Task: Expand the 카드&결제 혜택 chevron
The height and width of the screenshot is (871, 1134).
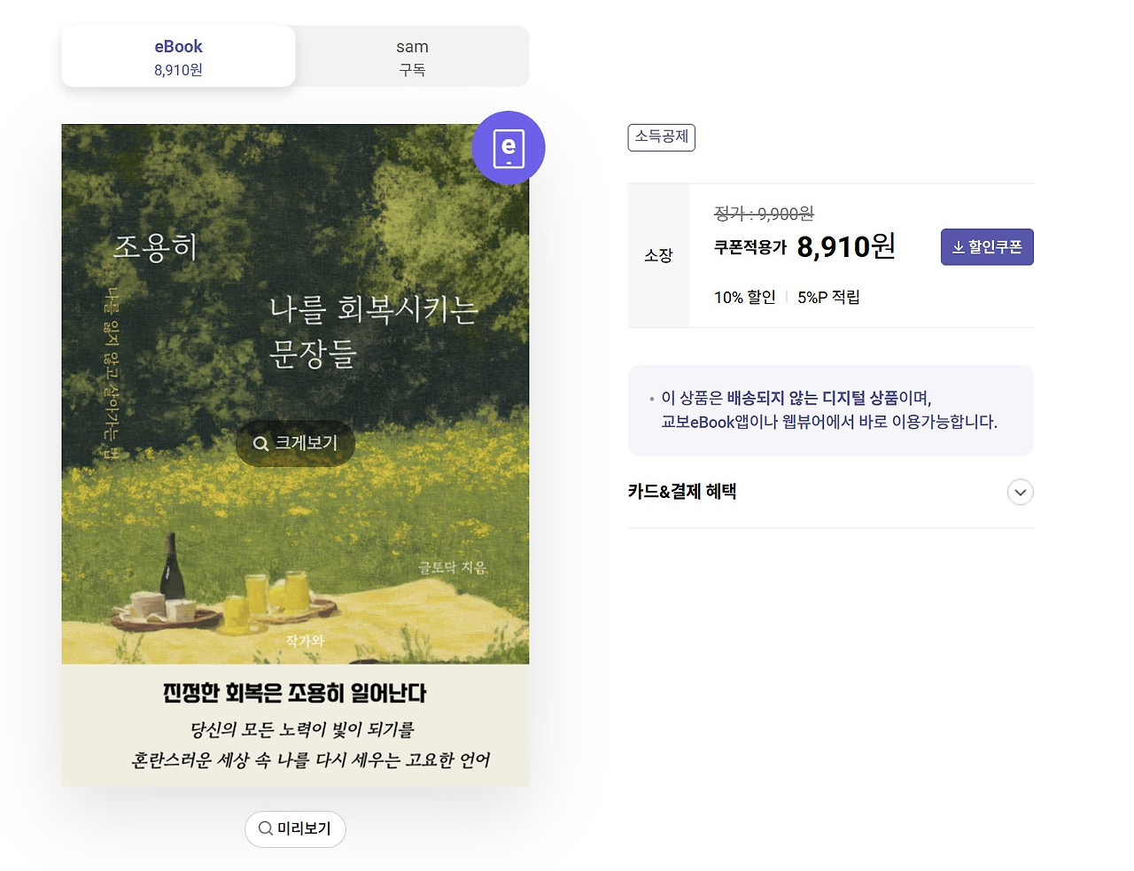Action: [1021, 492]
